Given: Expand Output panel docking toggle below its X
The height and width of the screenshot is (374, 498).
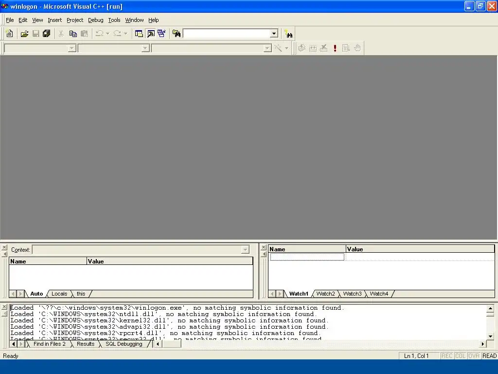Looking at the screenshot, I should pos(4,314).
